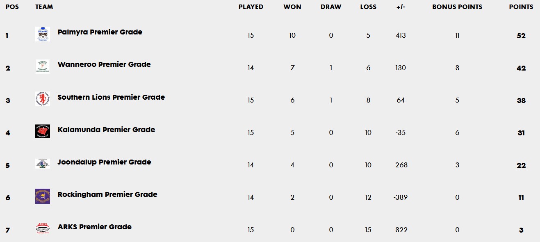Open the Joondalup club crest icon
Image resolution: width=540 pixels, height=242 pixels.
pyautogui.click(x=43, y=164)
